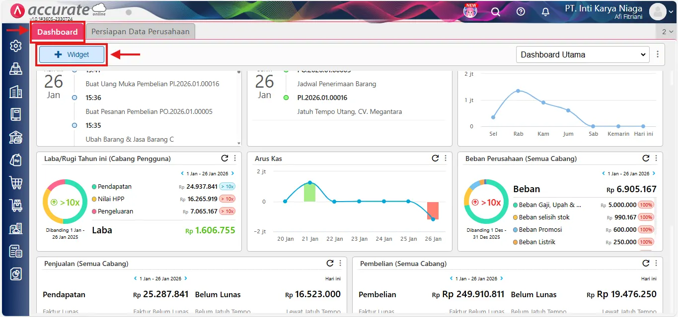Refresh the Arus Kas widget
Screen dimensions: 678x317
point(435,158)
